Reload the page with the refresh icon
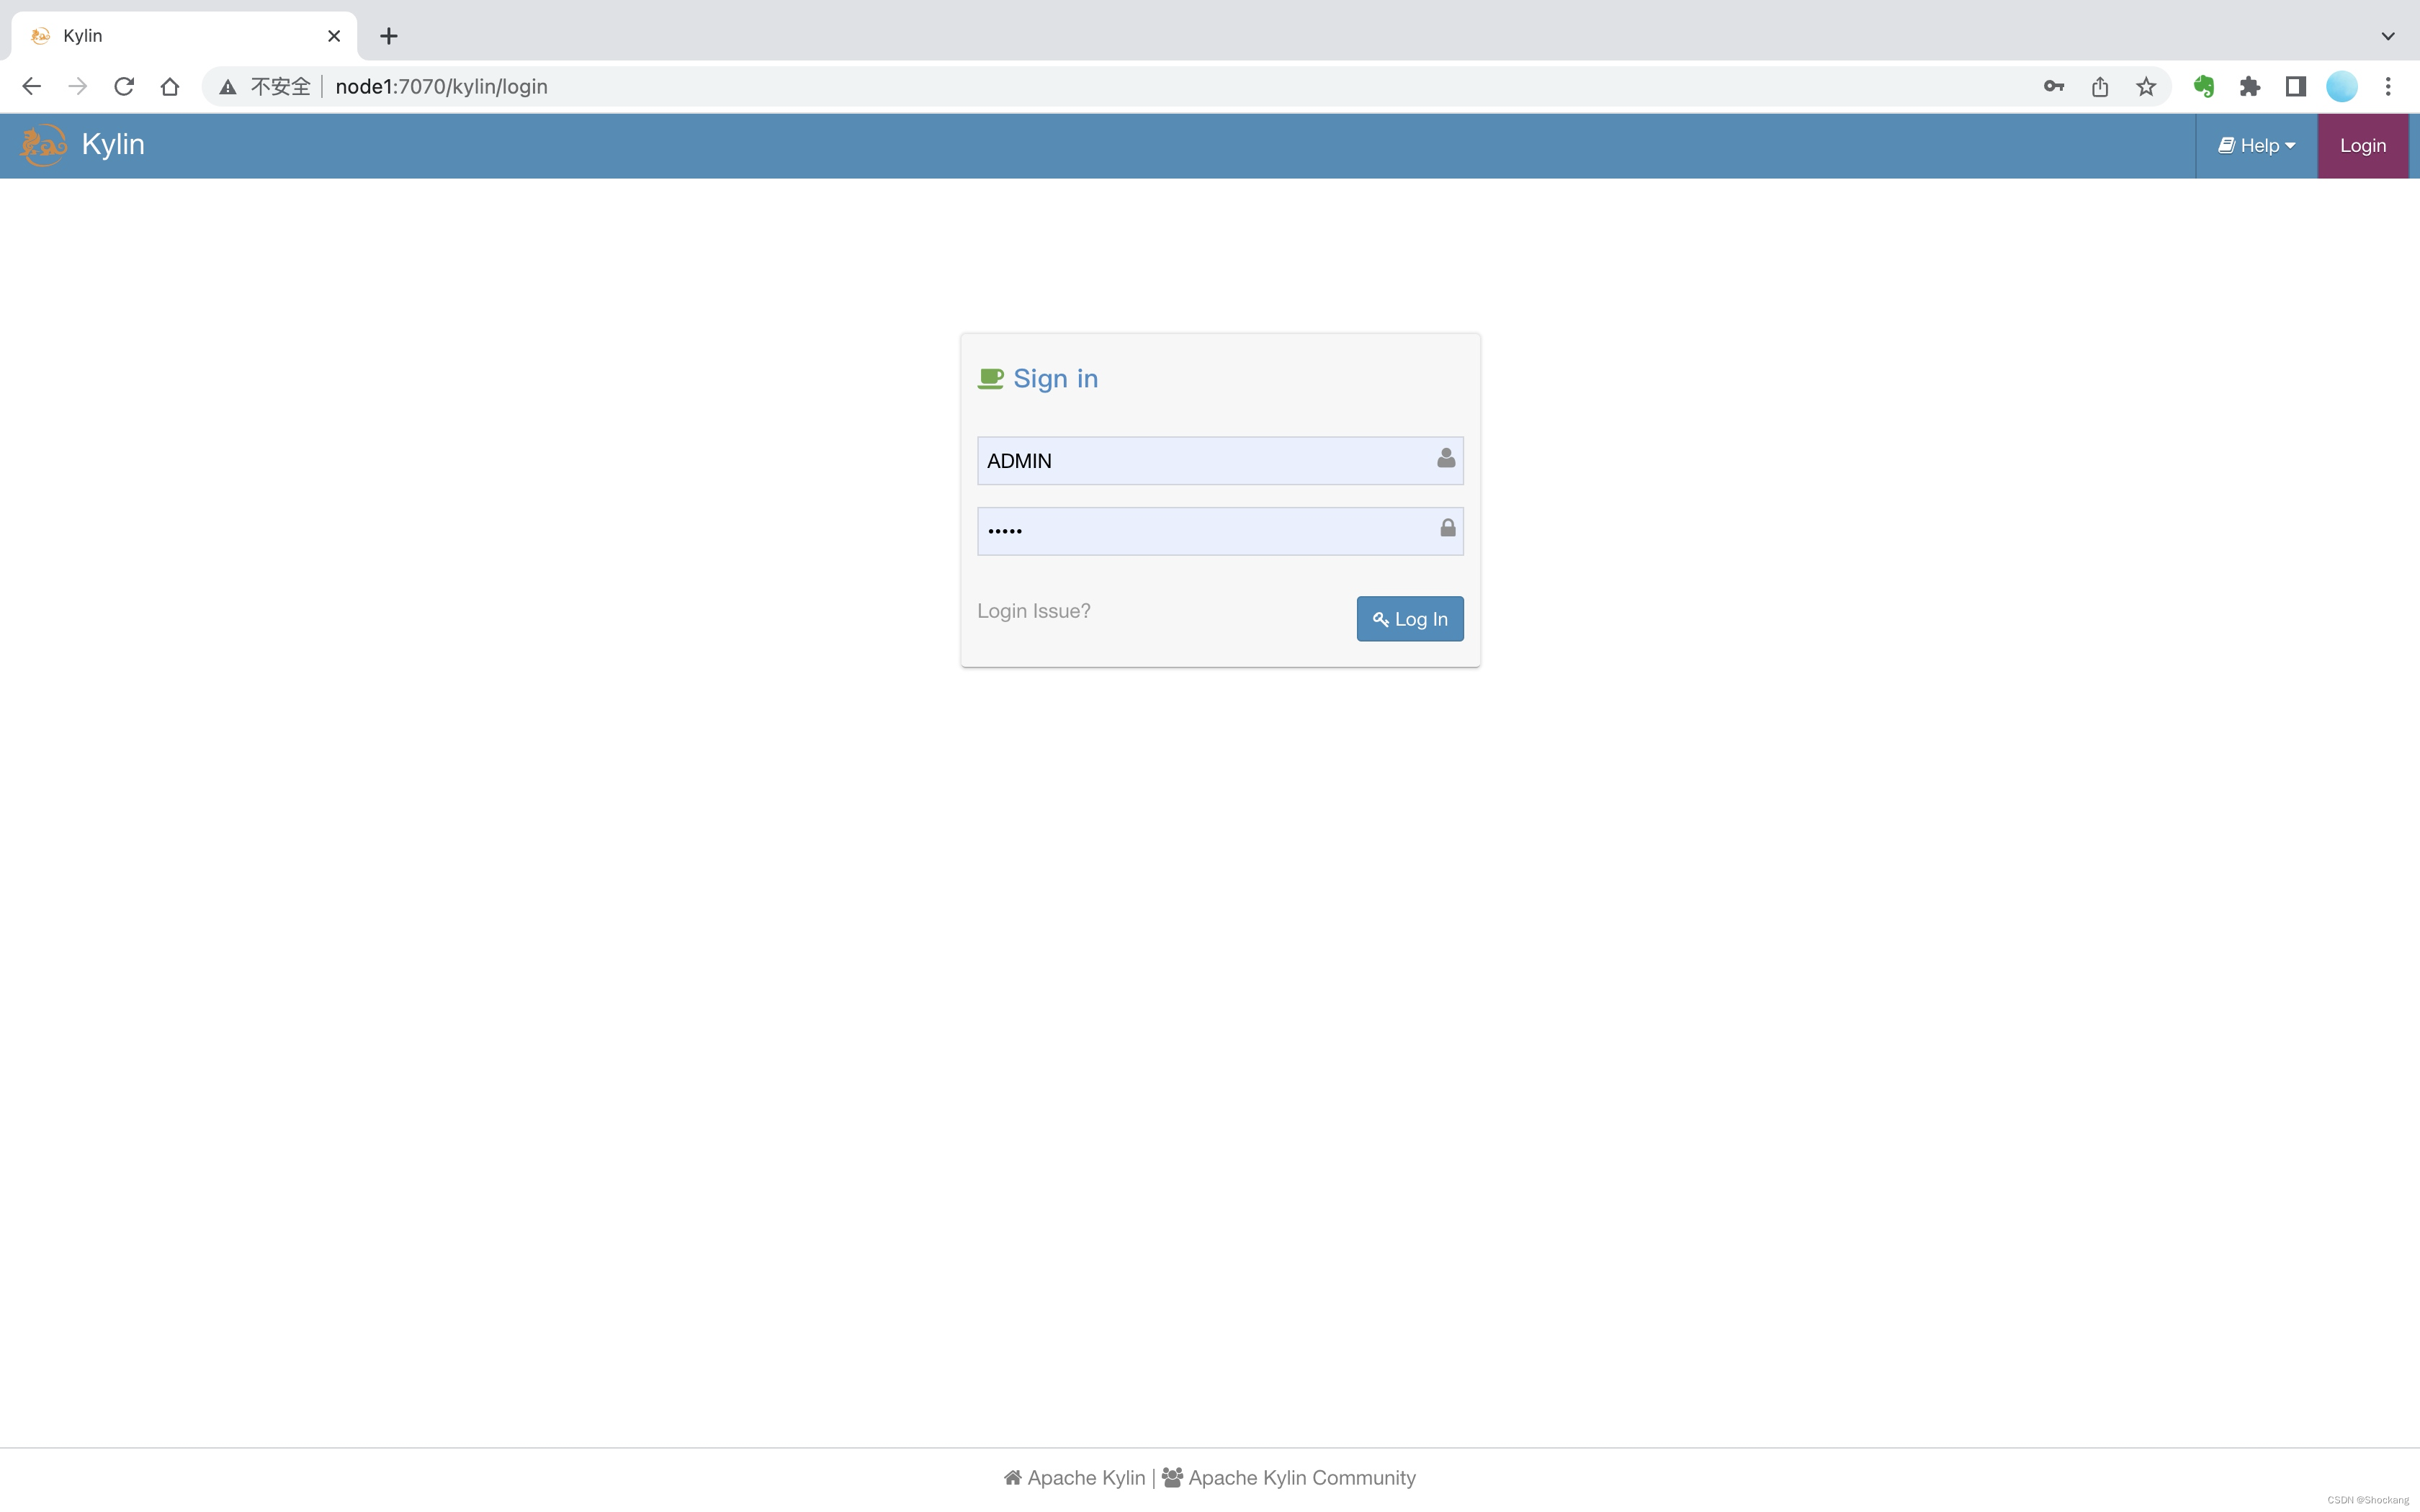 [x=124, y=87]
